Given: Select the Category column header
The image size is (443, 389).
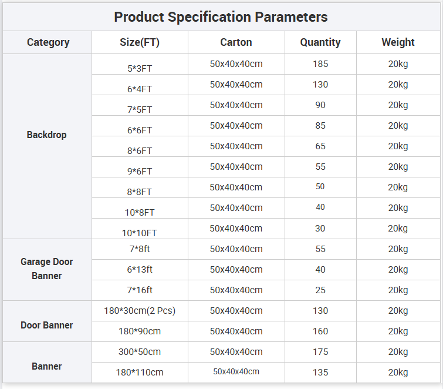Looking at the screenshot, I should 48,42.
